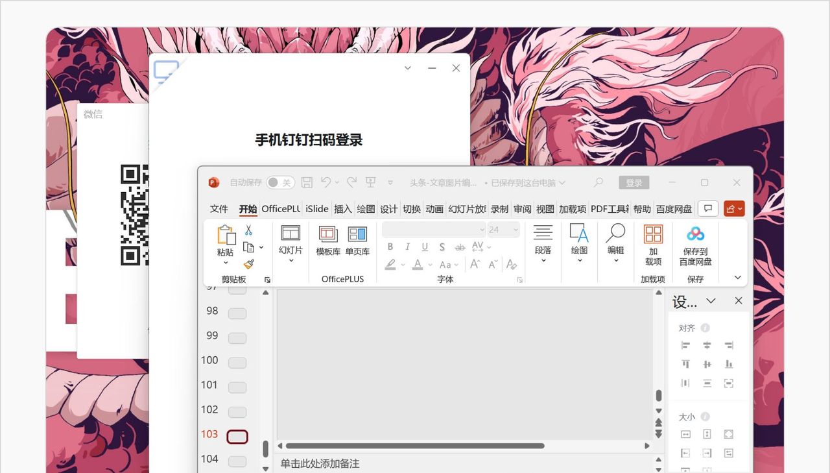The image size is (830, 473).
Task: Toggle underline formatting
Action: coord(424,247)
